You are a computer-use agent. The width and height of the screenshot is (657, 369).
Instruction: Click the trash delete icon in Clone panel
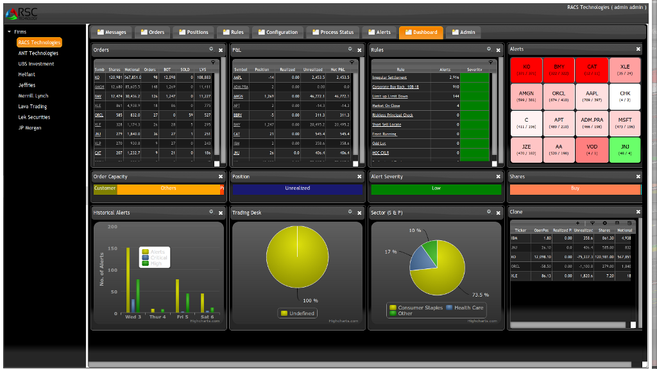(x=629, y=222)
